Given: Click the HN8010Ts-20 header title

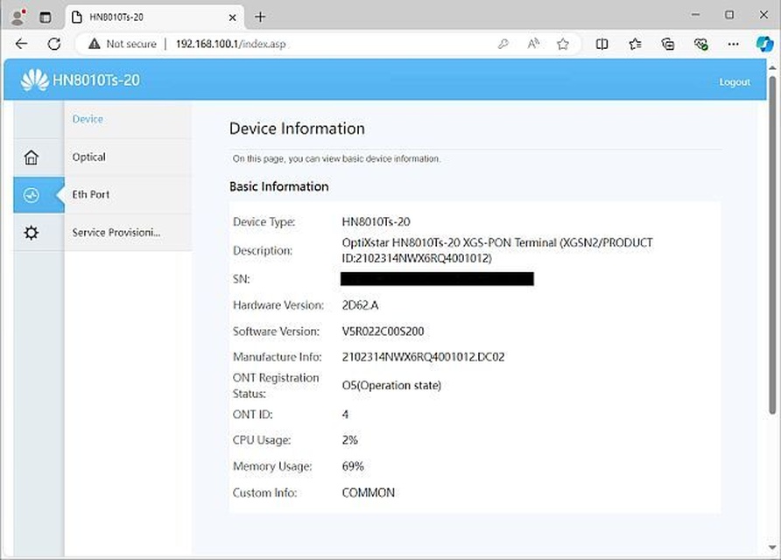Looking at the screenshot, I should 96,80.
